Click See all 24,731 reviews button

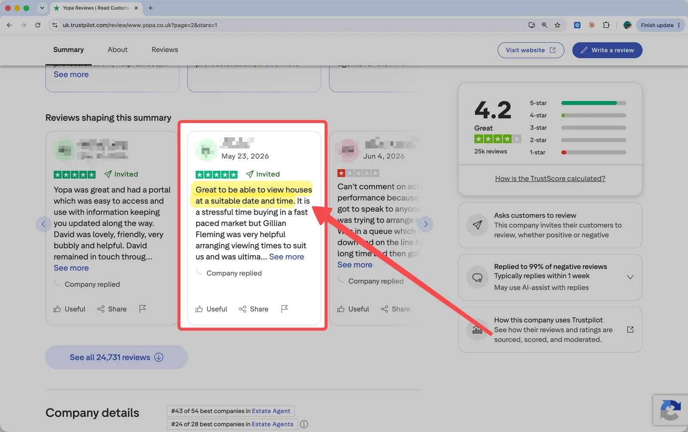(117, 357)
